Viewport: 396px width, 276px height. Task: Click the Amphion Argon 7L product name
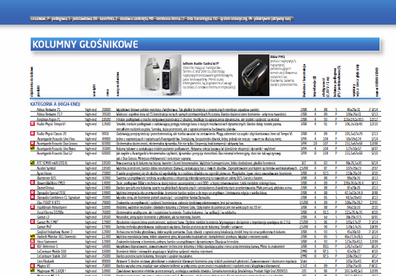48,119
